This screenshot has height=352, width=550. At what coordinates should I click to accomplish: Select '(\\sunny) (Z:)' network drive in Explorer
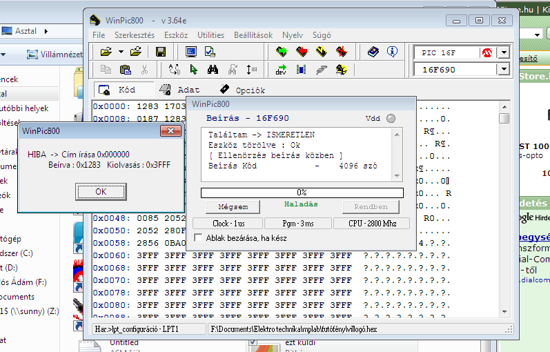[x=30, y=311]
